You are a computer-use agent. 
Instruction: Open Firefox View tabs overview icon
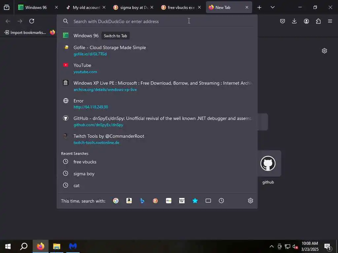coord(7,8)
